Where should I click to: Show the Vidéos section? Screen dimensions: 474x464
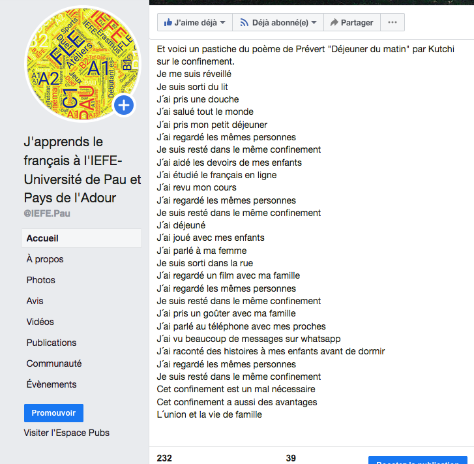point(40,322)
